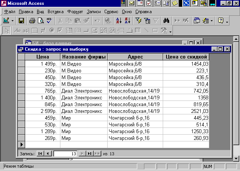Open the Справка menu
This screenshot has width=240, height=171.
(143, 12)
